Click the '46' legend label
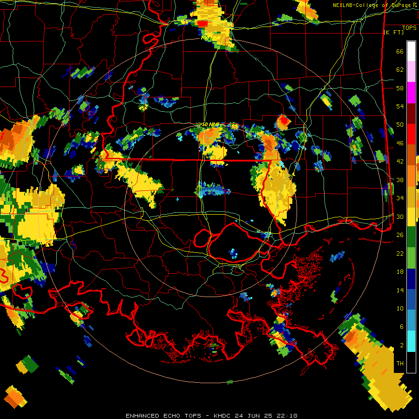This screenshot has width=419, height=419. [400, 143]
